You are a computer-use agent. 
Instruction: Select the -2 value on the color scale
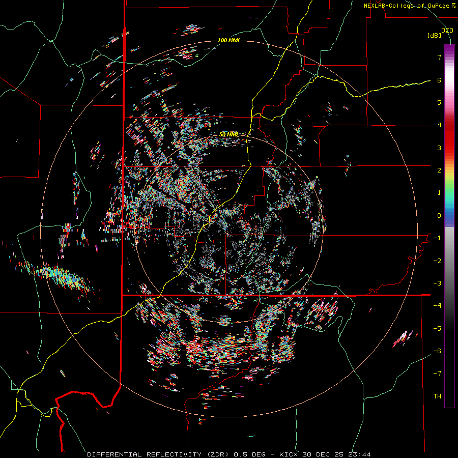[437, 261]
